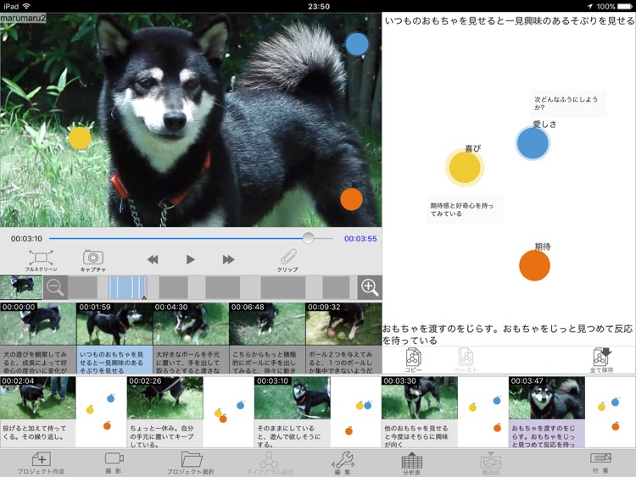636x477 pixels.
Task: Open the diagram preview beside the 00:03:30 clip
Action: pyautogui.click(x=483, y=412)
